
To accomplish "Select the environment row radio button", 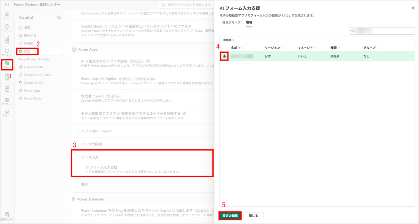I will 224,56.
